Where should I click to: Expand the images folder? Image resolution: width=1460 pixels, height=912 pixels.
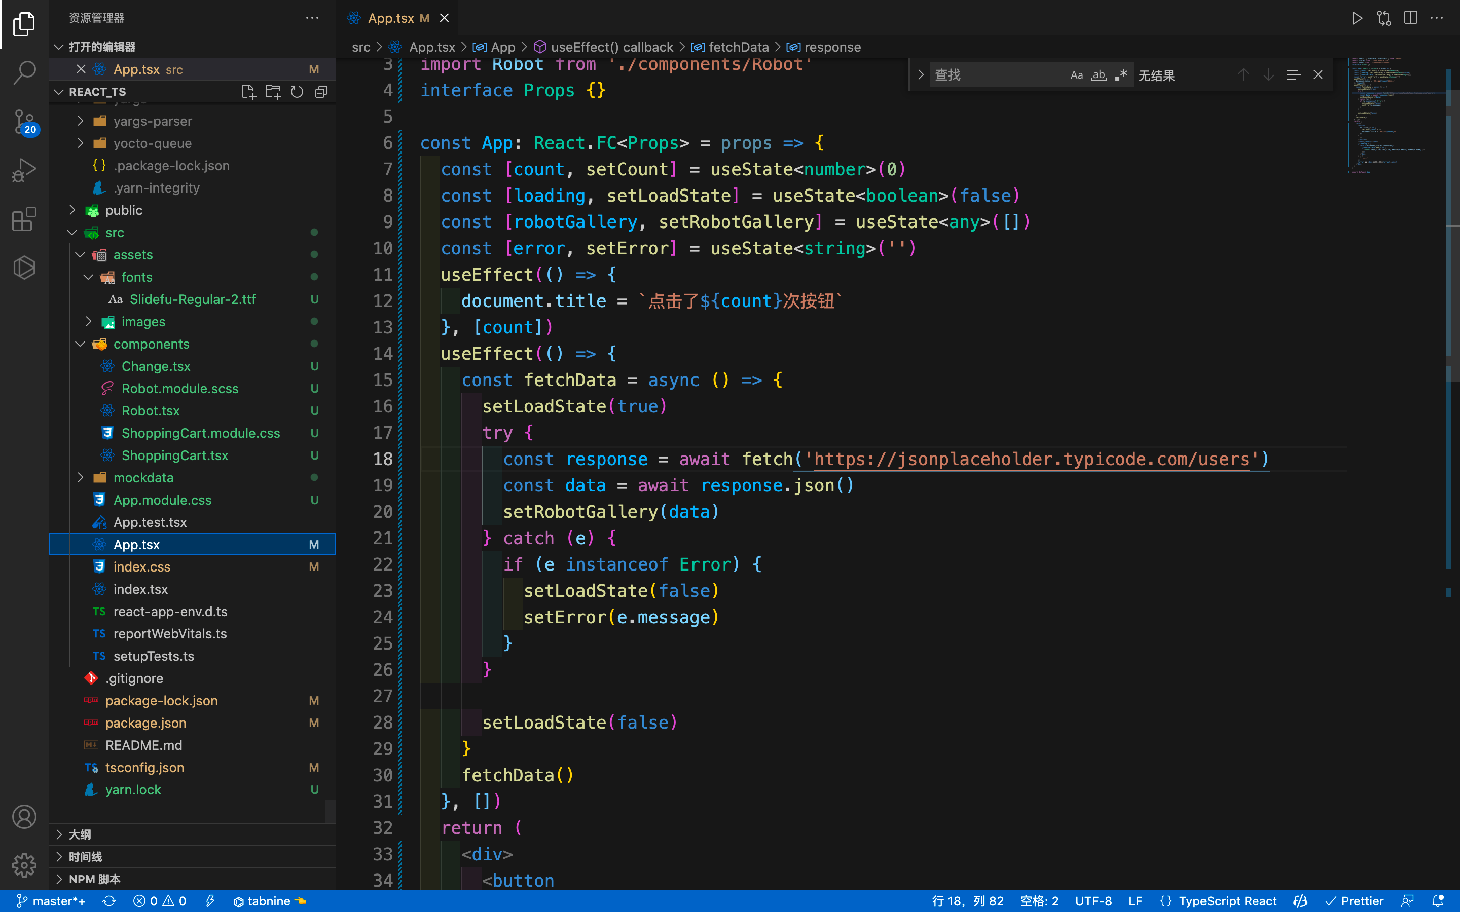[x=89, y=322]
